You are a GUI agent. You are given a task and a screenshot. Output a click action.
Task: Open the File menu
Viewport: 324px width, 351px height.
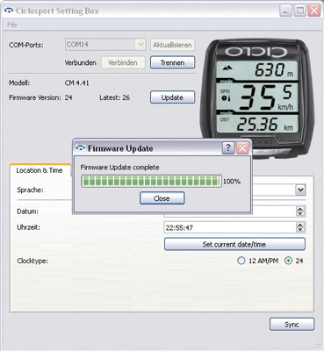(x=12, y=25)
